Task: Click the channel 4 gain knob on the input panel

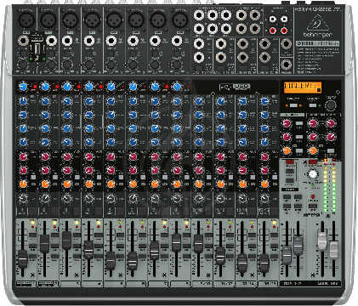Action: pyautogui.click(x=89, y=64)
